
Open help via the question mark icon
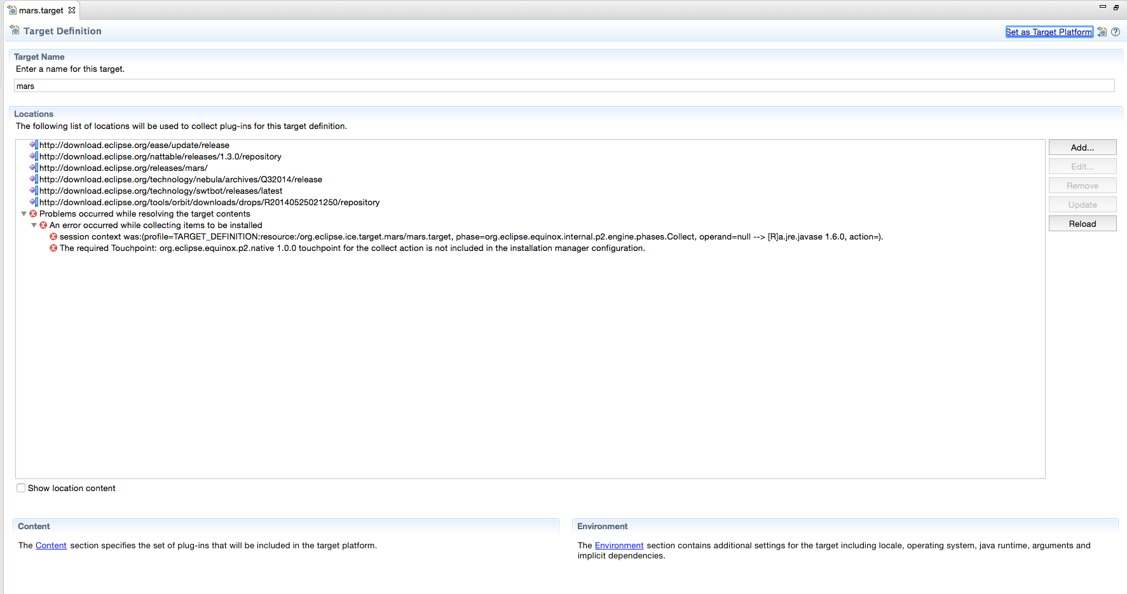click(1116, 32)
